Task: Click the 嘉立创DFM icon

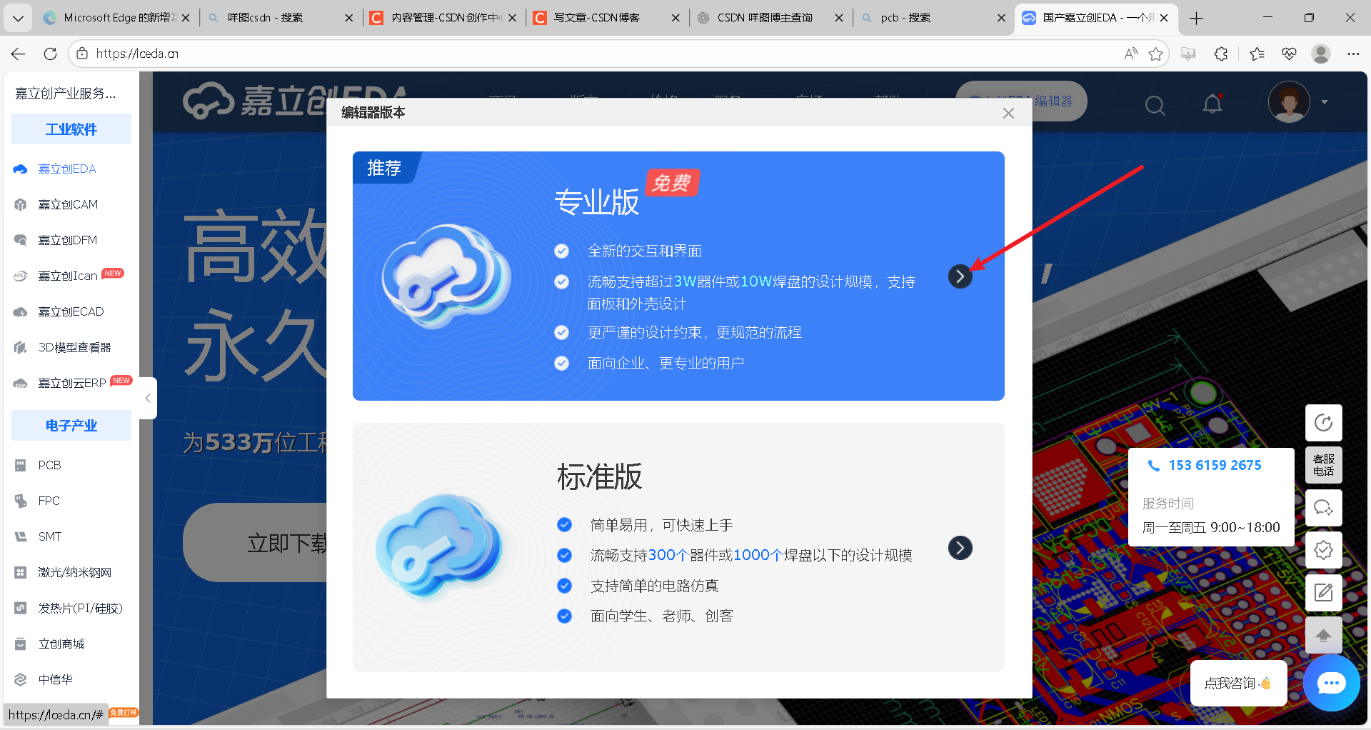Action: [19, 240]
